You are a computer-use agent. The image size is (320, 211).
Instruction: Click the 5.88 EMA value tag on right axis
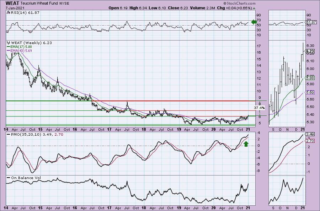pyautogui.click(x=310, y=78)
